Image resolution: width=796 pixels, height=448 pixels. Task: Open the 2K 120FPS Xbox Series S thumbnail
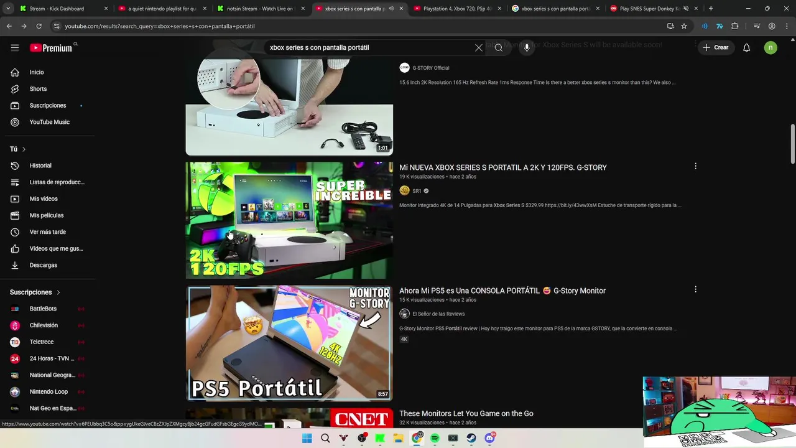(289, 220)
